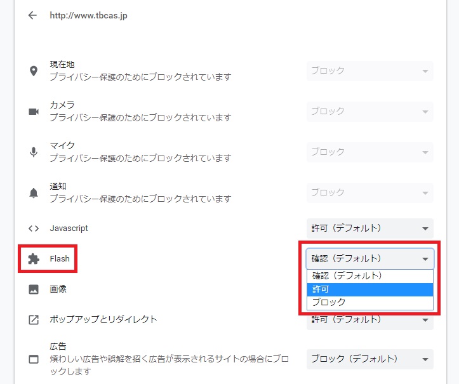Screen dimensions: 459x384
Task: Click the Javascript label
Action: coord(69,228)
